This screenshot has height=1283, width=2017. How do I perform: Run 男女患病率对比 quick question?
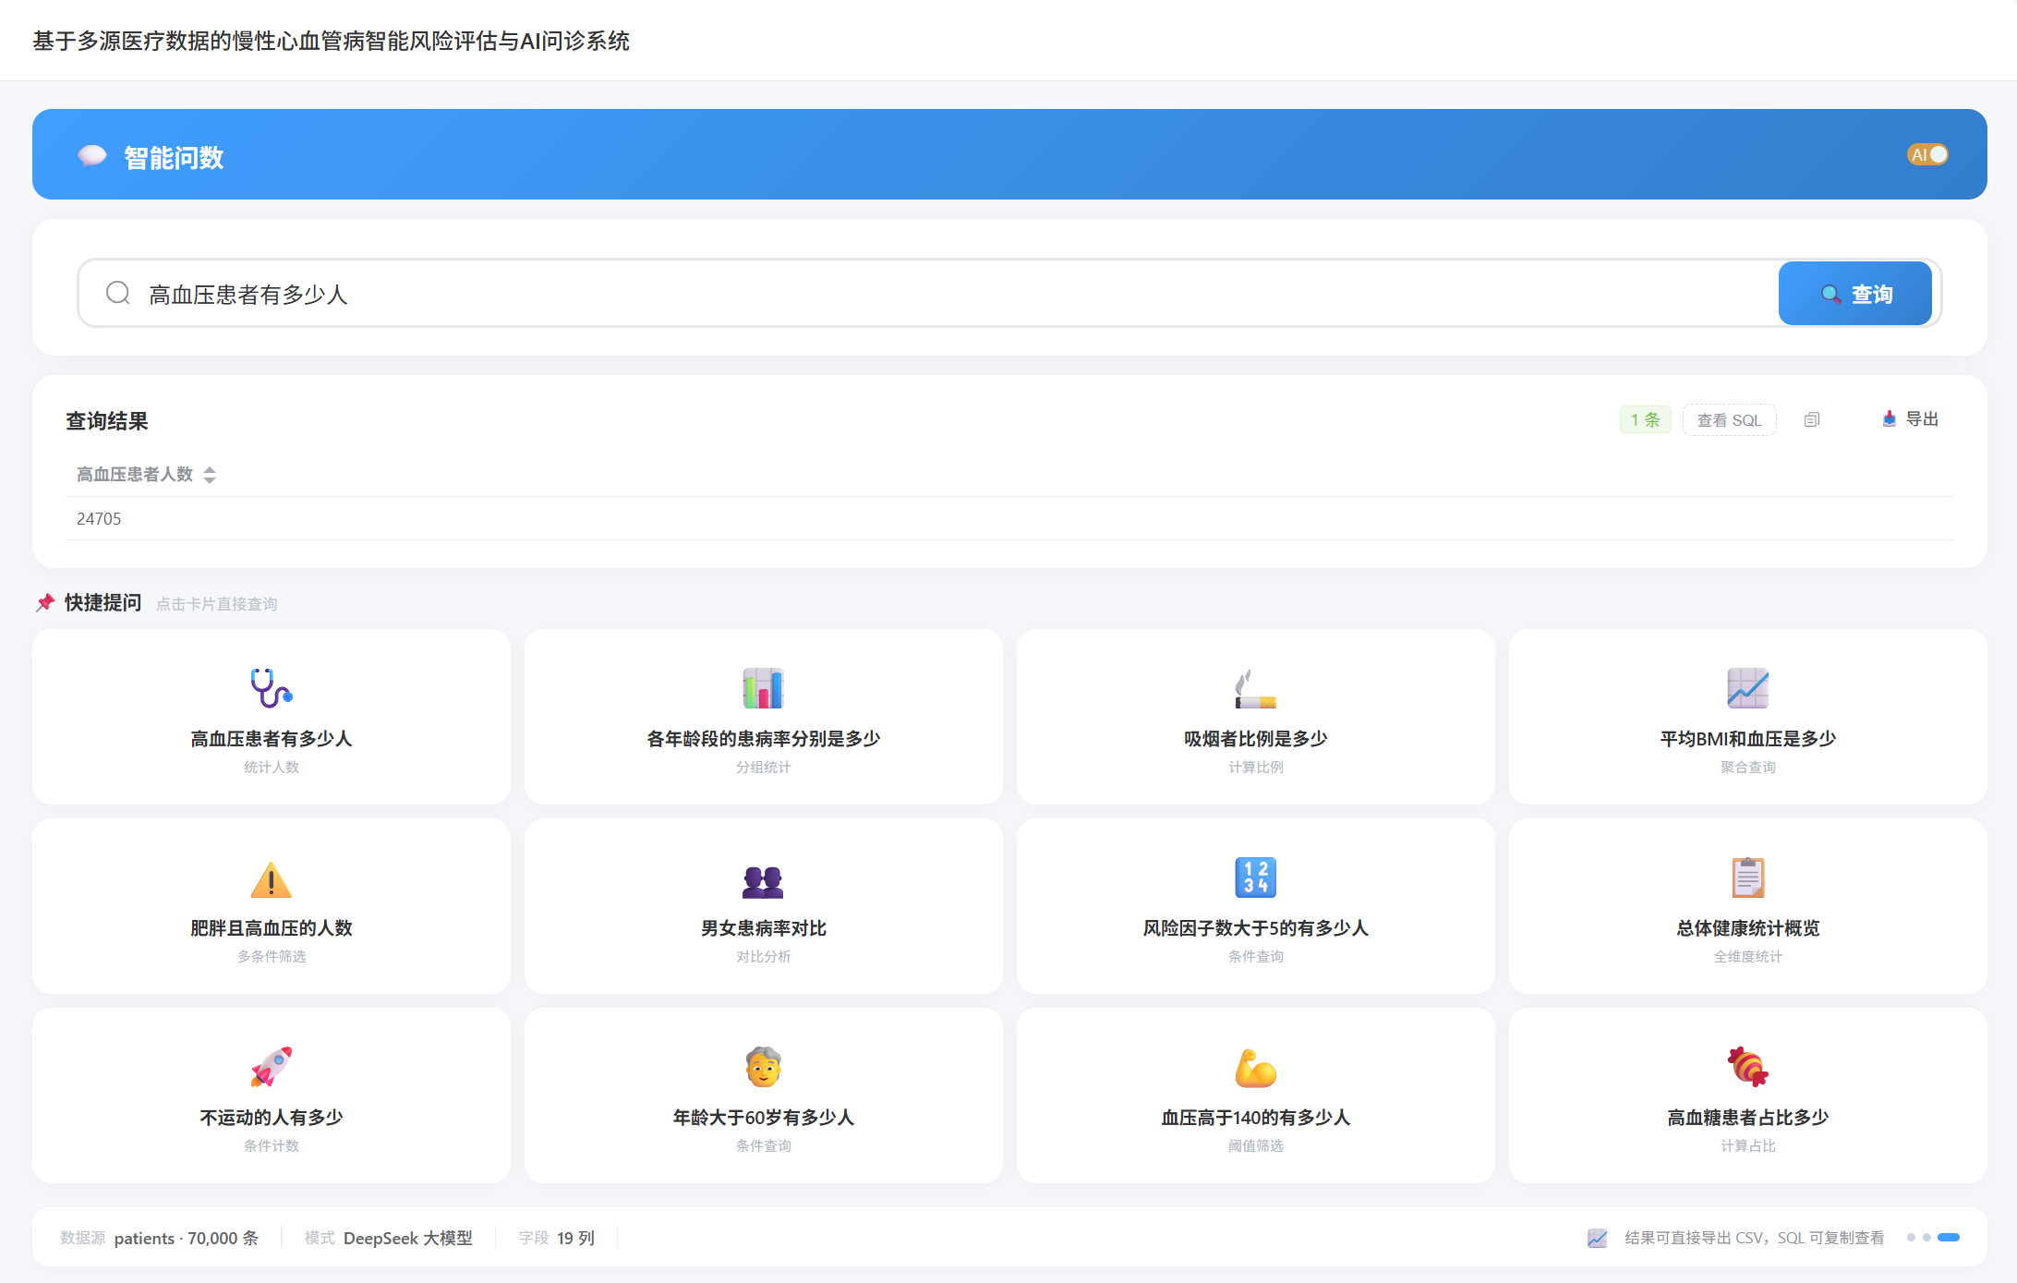763,906
